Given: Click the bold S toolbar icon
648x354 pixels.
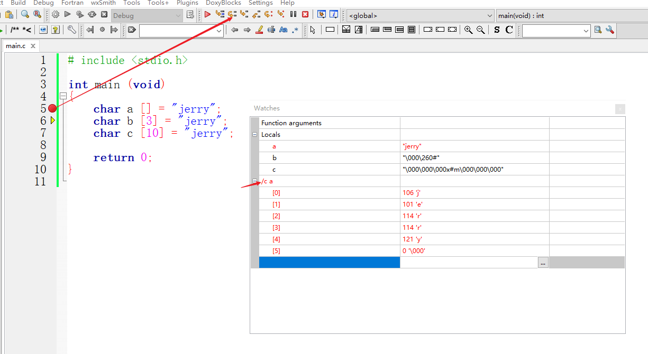Looking at the screenshot, I should click(x=497, y=30).
